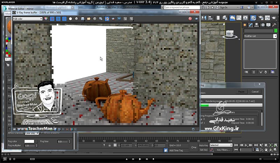Screen dimensions: 280x163
Task: Switch to the Hierarchy panel tab
Action: (257, 25)
